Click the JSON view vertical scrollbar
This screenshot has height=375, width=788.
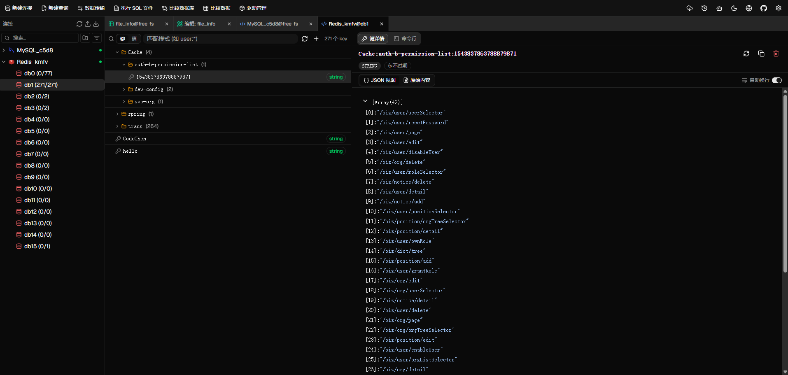tap(785, 183)
